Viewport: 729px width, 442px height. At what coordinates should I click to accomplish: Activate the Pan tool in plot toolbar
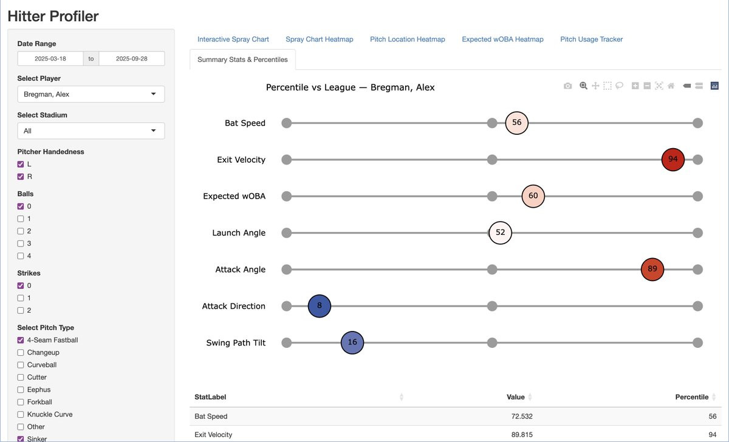[x=595, y=86]
